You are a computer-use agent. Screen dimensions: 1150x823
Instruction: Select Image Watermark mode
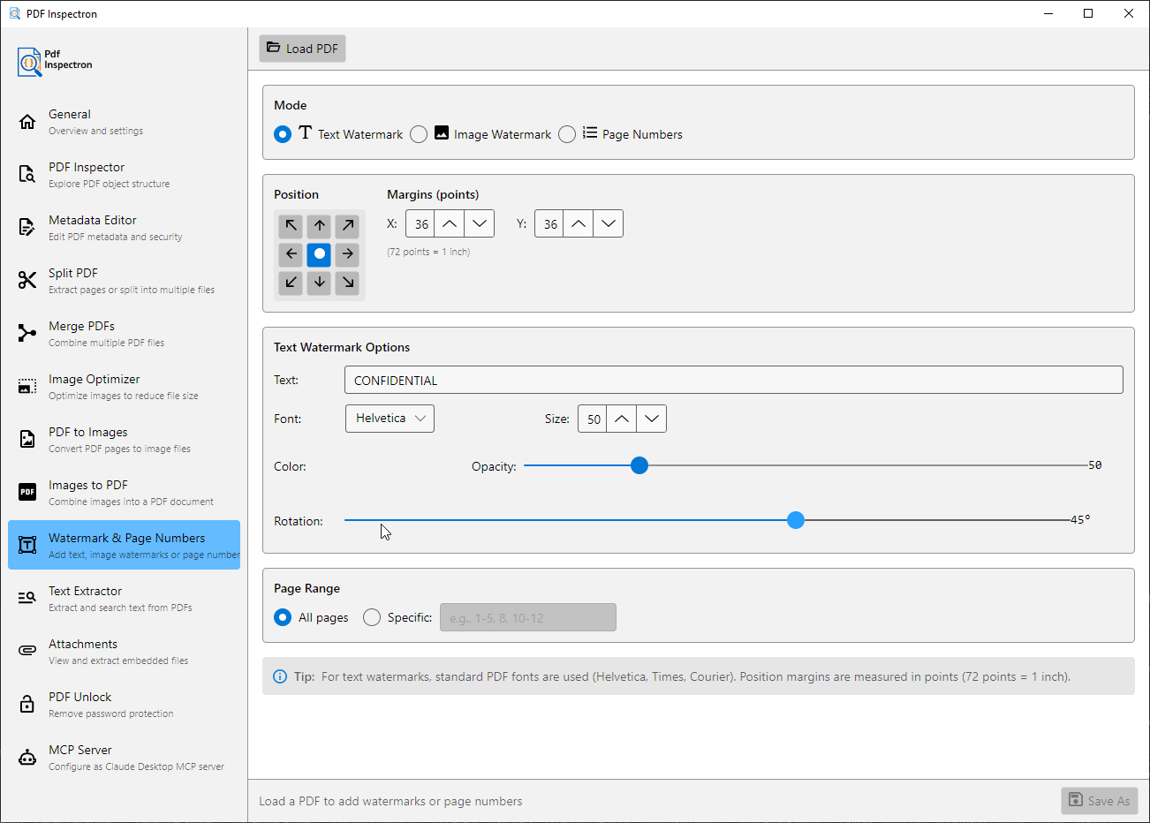tap(419, 134)
